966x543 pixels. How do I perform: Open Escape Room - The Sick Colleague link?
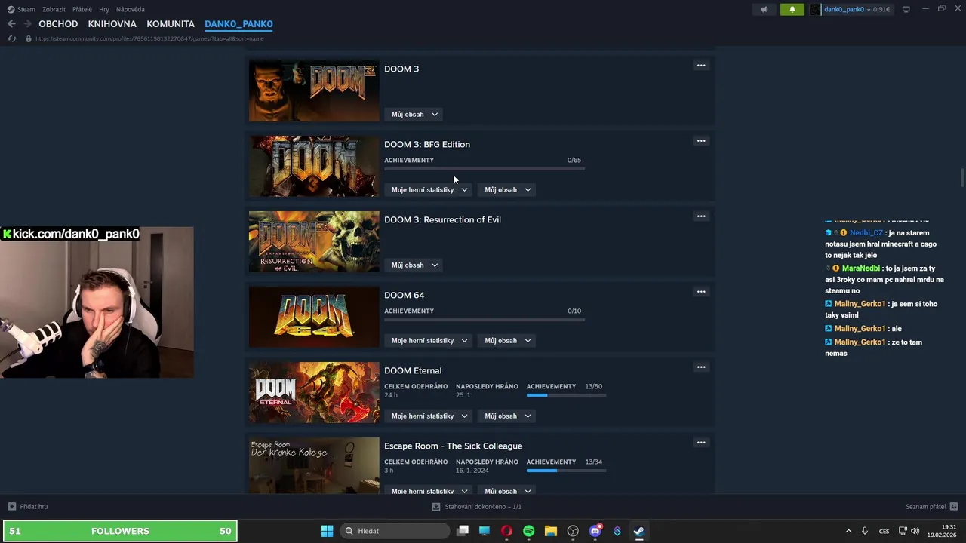pyautogui.click(x=453, y=446)
